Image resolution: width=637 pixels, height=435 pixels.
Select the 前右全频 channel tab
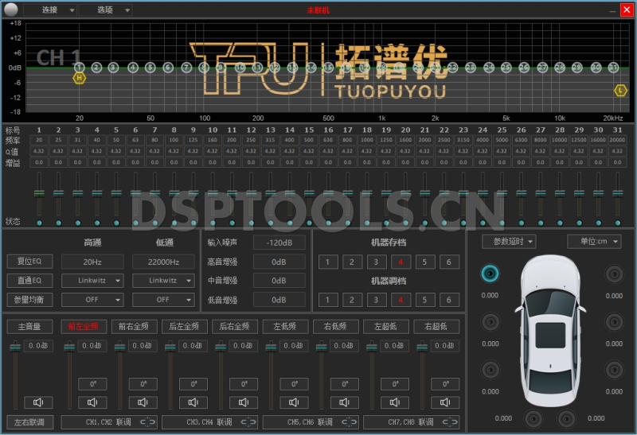click(x=134, y=326)
